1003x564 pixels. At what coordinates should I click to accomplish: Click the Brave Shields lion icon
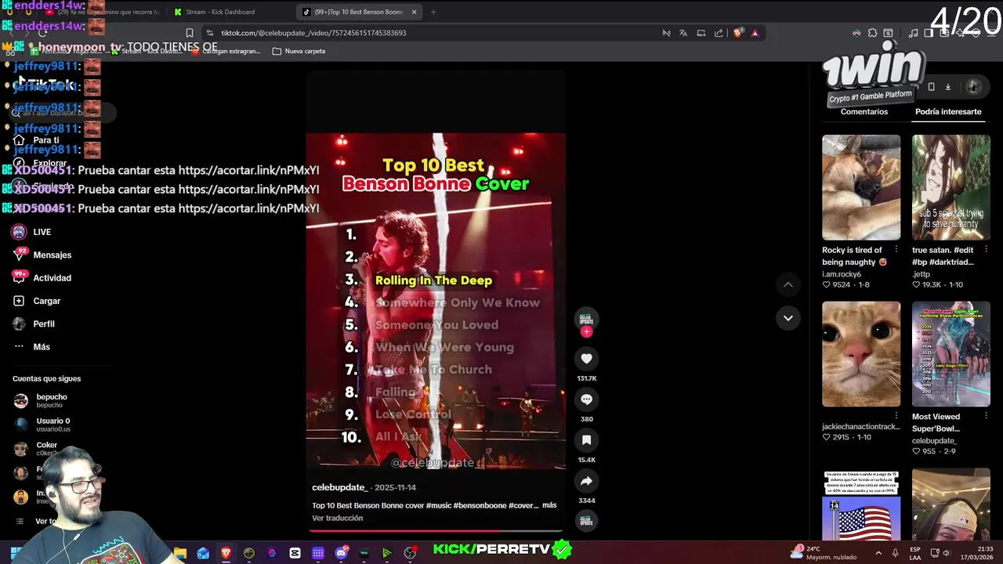tap(737, 33)
